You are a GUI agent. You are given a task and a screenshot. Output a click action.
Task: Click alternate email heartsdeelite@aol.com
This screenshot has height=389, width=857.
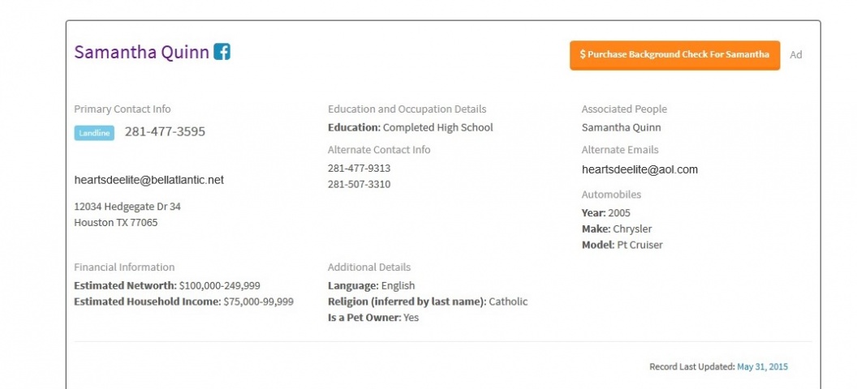tap(640, 169)
